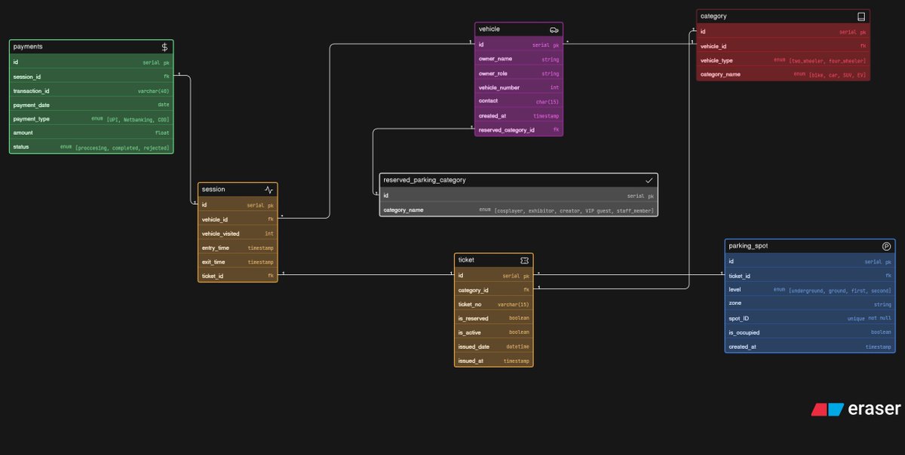
Task: Click ticket_id field in parking_spot table
Action: tap(810, 276)
